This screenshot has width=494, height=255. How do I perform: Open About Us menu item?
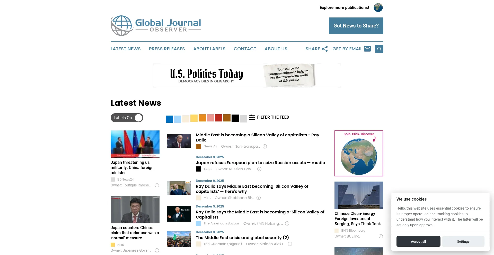tap(276, 49)
